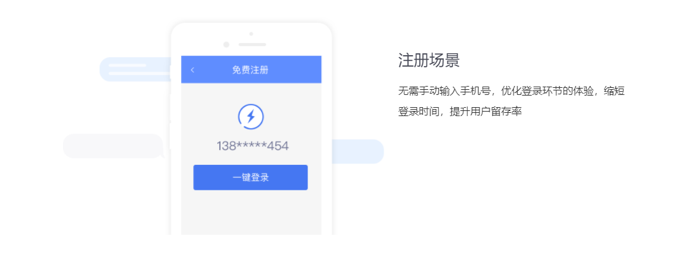Image resolution: width=692 pixels, height=263 pixels.
Task: Click the grey area below the 一键登录 button
Action: click(251, 212)
